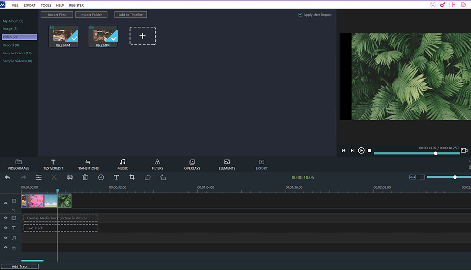Click Import Files button
Image resolution: width=471 pixels, height=270 pixels.
57,14
